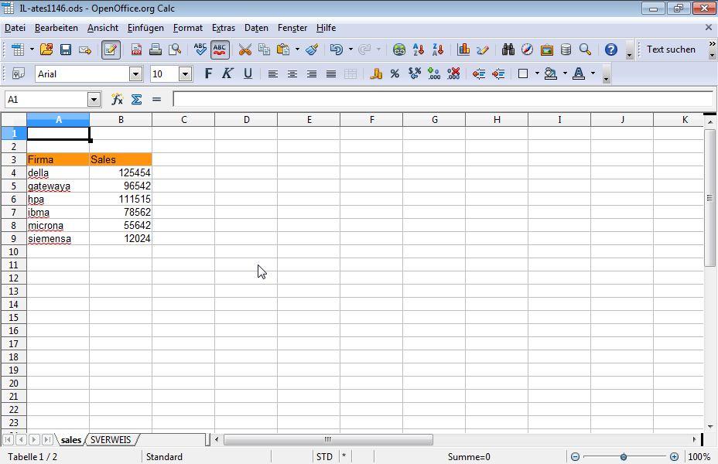This screenshot has height=464, width=718.
Task: Justify cell content
Action: pyautogui.click(x=331, y=73)
